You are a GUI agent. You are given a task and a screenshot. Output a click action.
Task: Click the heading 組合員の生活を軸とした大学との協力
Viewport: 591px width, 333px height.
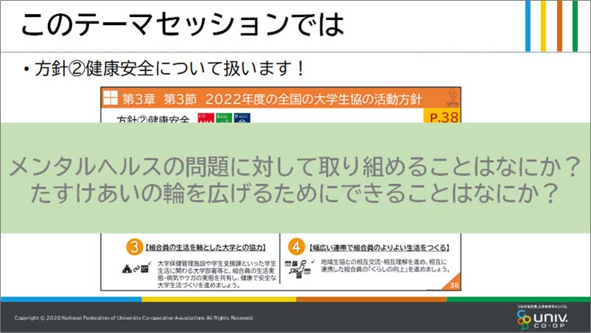point(204,246)
